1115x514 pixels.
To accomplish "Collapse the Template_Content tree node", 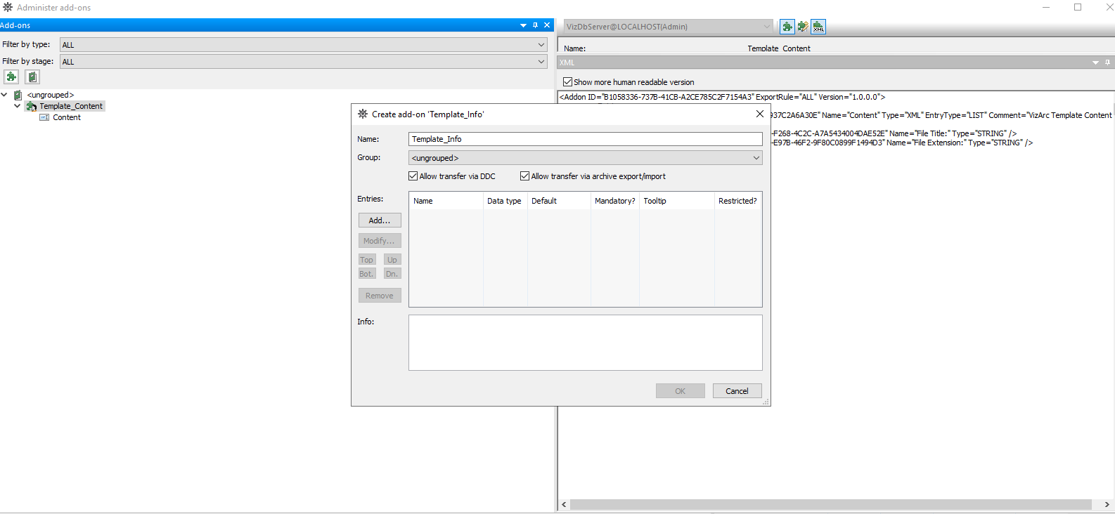I will [18, 106].
